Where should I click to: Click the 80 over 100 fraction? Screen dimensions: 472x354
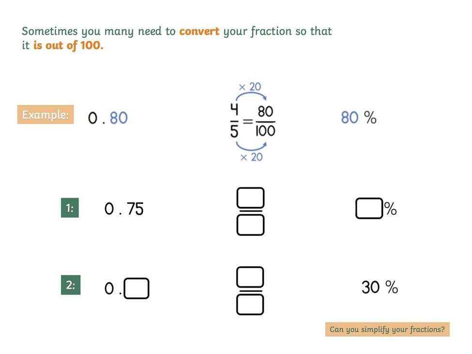[265, 121]
